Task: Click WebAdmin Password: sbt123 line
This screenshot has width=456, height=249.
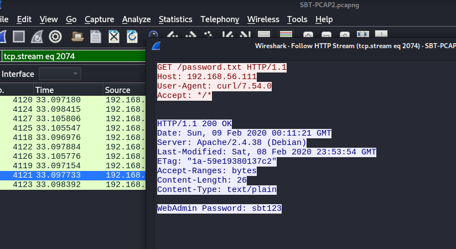Action: (x=219, y=208)
